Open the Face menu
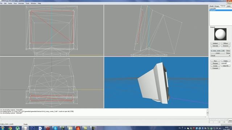The width and height of the screenshot is (232, 130). (15, 3)
